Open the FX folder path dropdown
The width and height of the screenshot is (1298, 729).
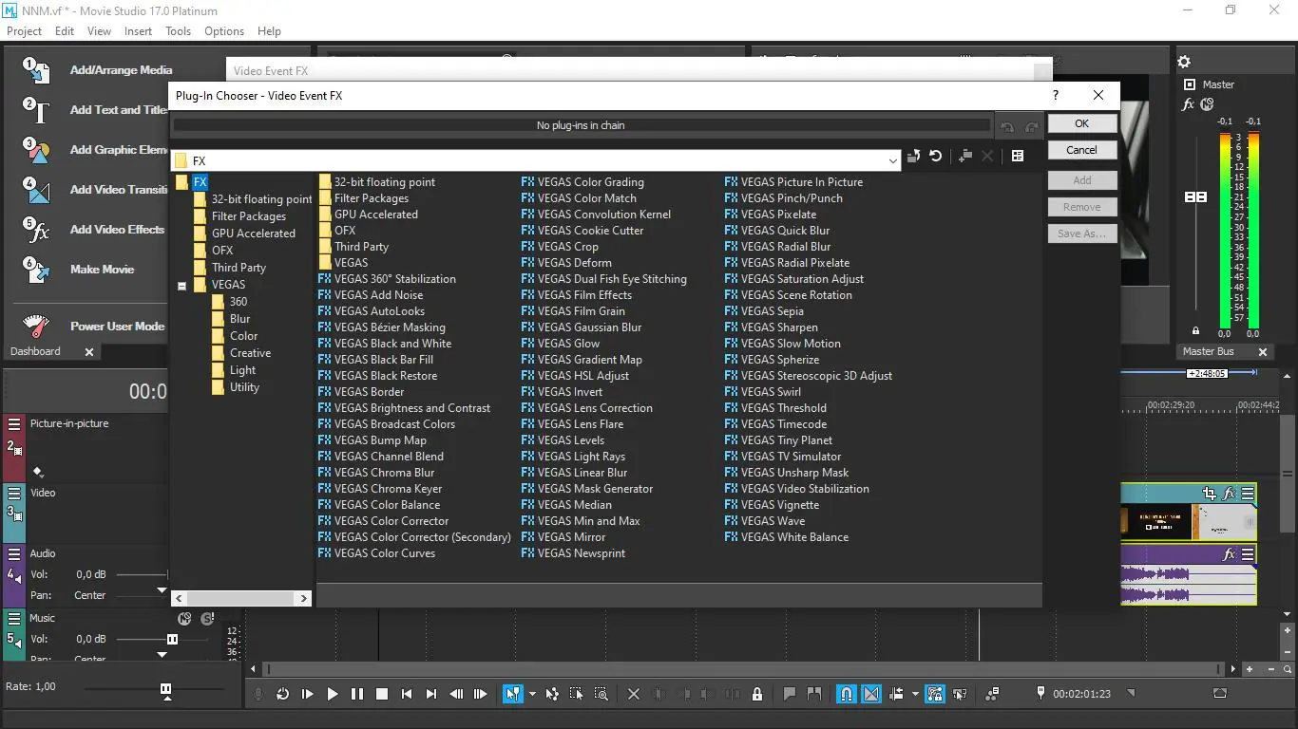click(892, 161)
